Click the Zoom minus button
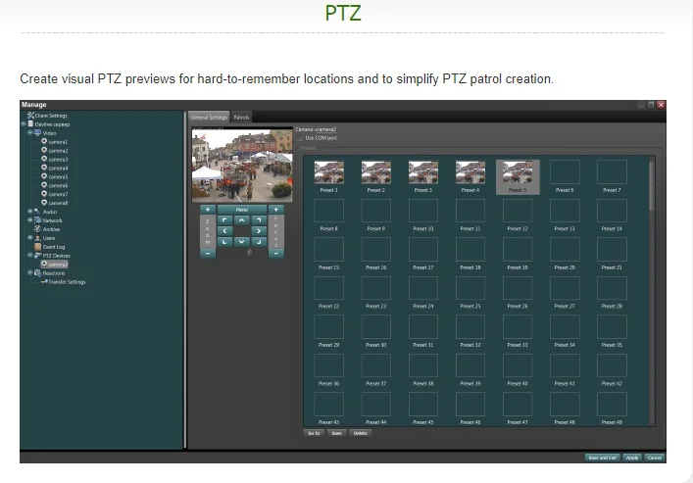This screenshot has height=483, width=693. tap(206, 253)
